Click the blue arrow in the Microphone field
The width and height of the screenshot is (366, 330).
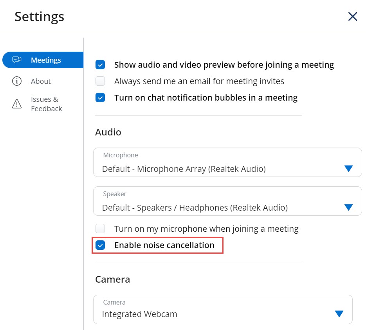pos(348,169)
